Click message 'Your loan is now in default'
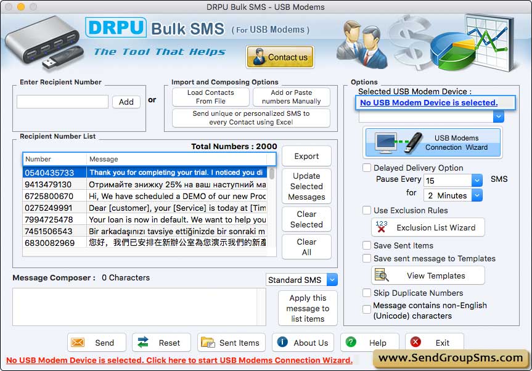Screen dimensions: 532x371 [x=177, y=219]
